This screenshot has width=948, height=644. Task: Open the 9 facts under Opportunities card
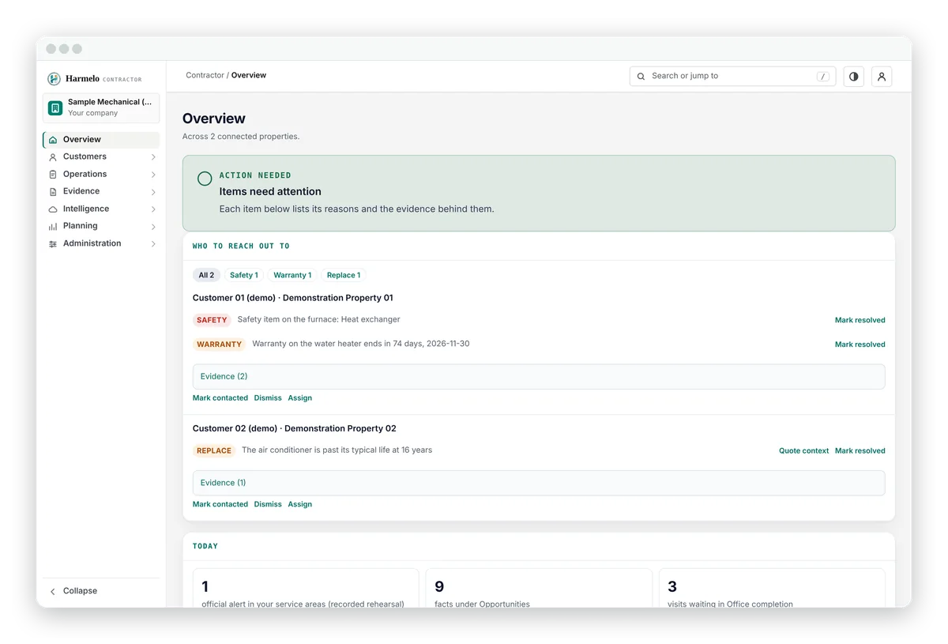click(x=539, y=588)
